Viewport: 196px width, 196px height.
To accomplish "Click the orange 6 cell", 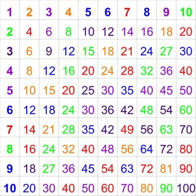I will coord(29,51).
